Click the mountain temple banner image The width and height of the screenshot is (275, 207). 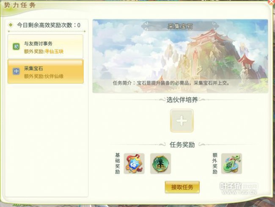click(x=180, y=56)
